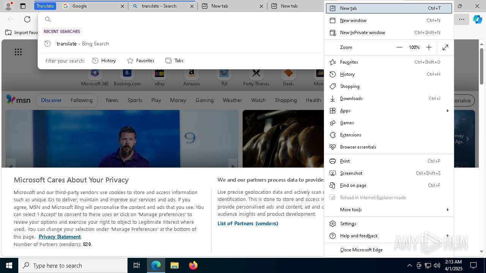The height and width of the screenshot is (273, 486).
Task: Open Forty Thieves quick link icon
Action: tap(256, 73)
